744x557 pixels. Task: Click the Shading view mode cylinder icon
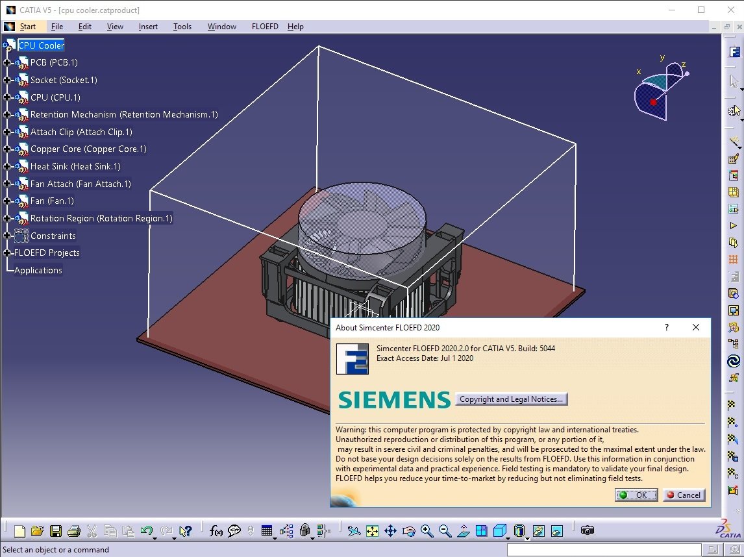coord(519,530)
